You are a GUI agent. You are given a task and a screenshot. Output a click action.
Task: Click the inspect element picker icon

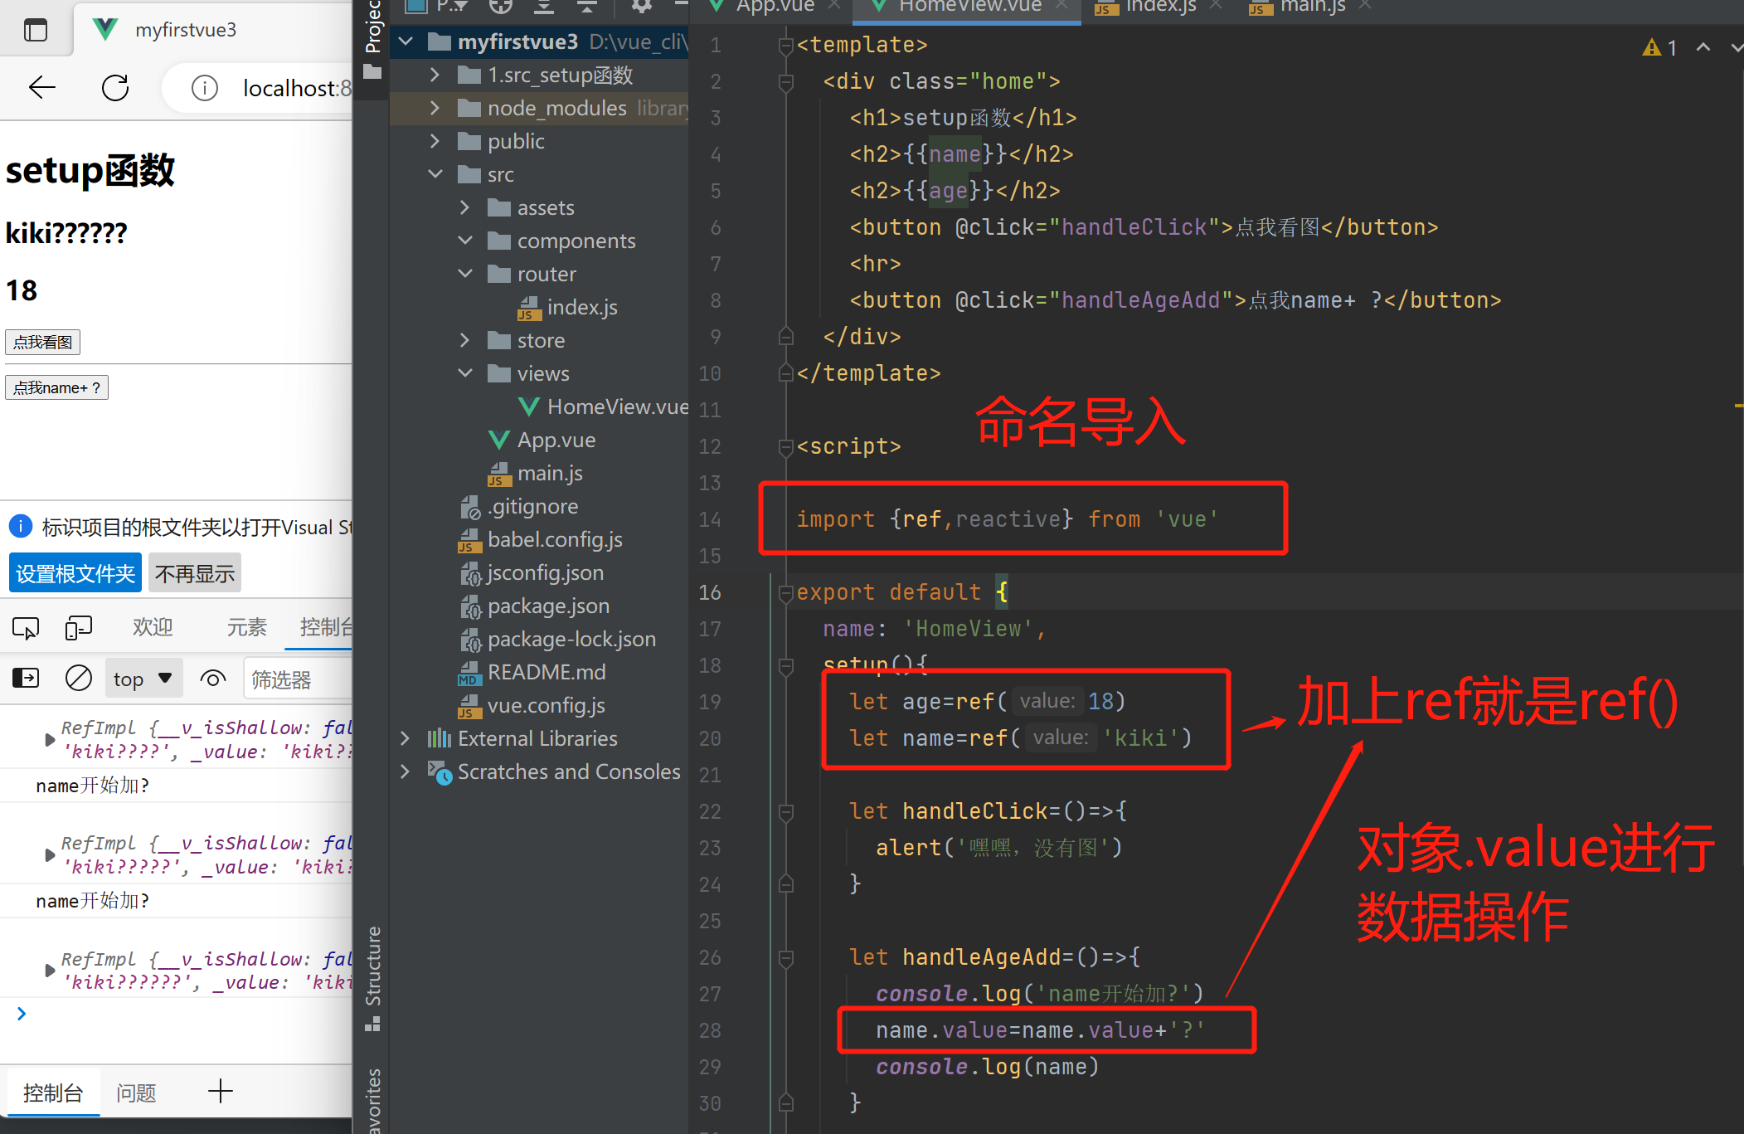point(26,628)
